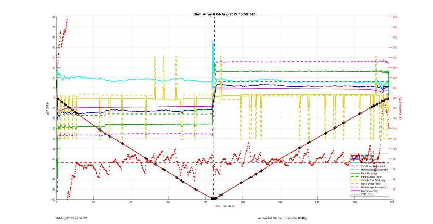Click the '360' tick on right heading axis

[395, 17]
